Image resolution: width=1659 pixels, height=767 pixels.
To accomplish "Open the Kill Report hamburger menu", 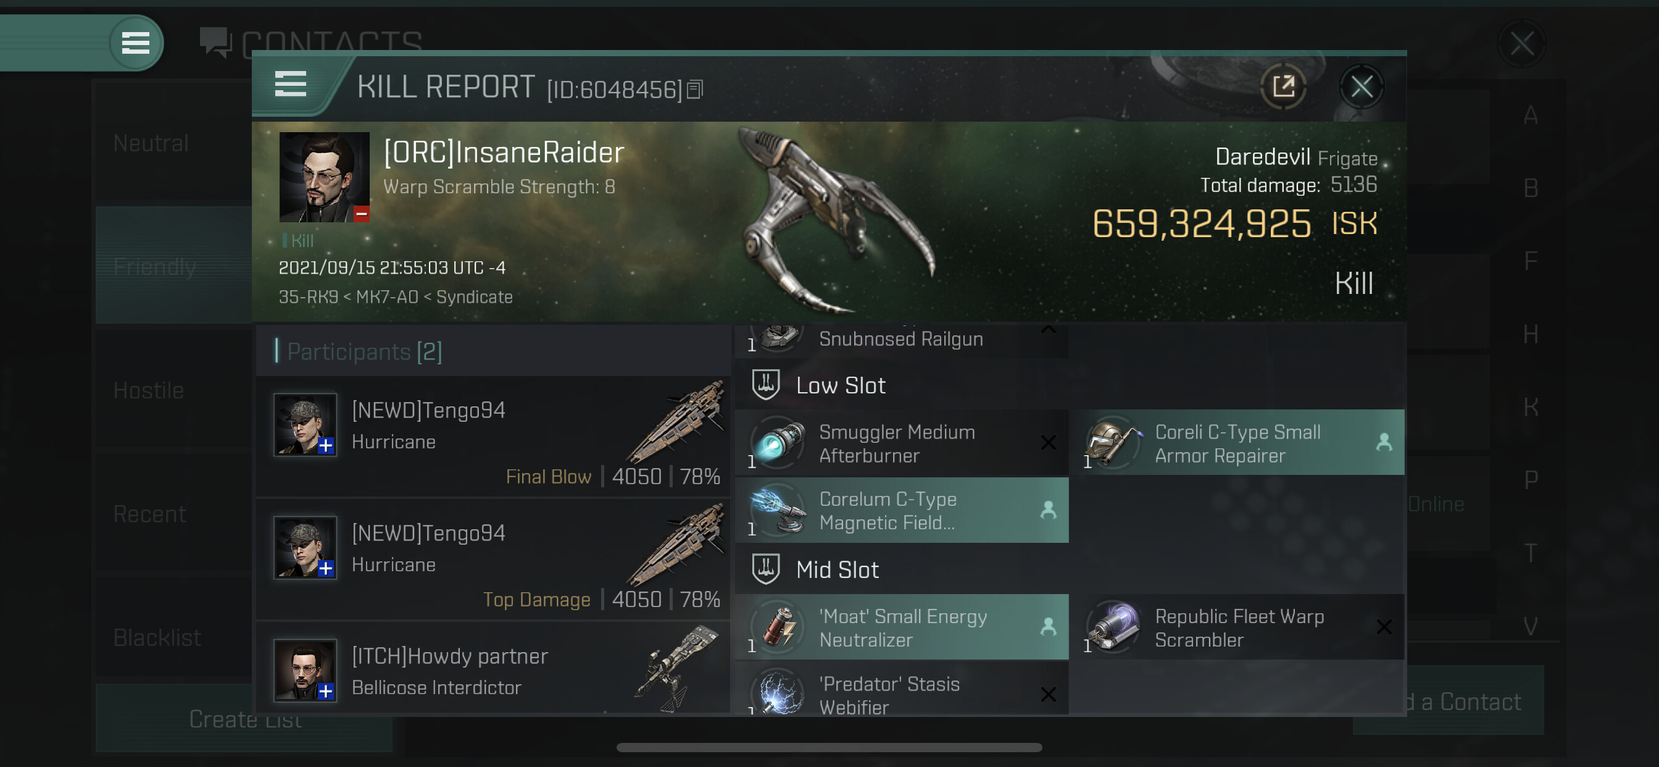I will coord(290,84).
